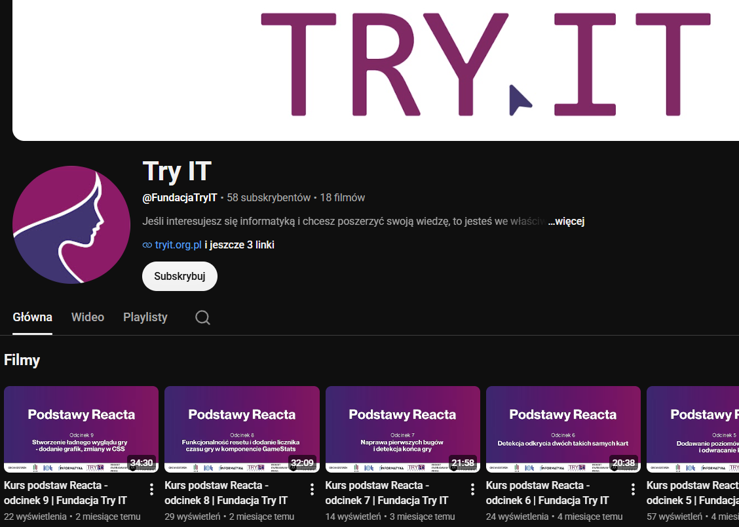739x527 pixels.
Task: Open the tryit.org.pl link
Action: pos(178,245)
